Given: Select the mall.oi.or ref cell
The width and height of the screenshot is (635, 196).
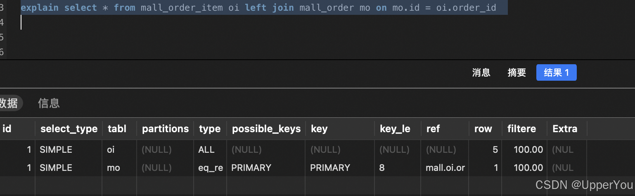Looking at the screenshot, I should pyautogui.click(x=445, y=168).
